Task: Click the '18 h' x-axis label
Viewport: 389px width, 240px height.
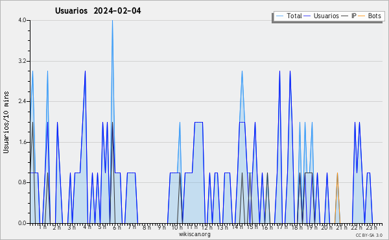Action: click(297, 228)
